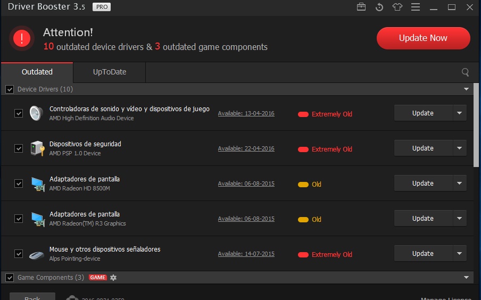
Task: Open Update dropdown for Alps Pointing-device
Action: pyautogui.click(x=460, y=253)
